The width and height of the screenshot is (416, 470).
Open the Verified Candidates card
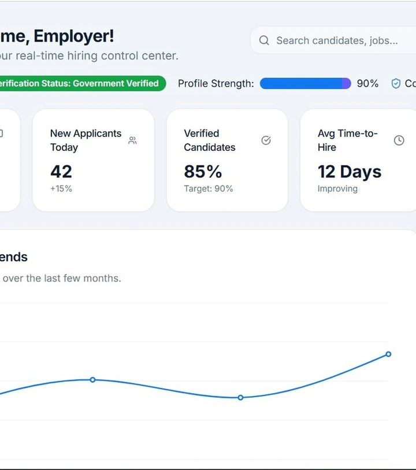tap(227, 160)
